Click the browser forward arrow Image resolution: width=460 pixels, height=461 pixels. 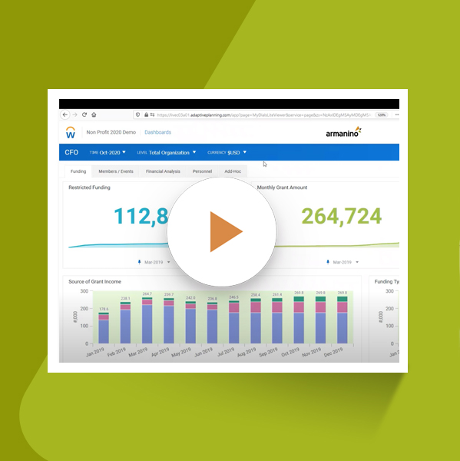[75, 114]
